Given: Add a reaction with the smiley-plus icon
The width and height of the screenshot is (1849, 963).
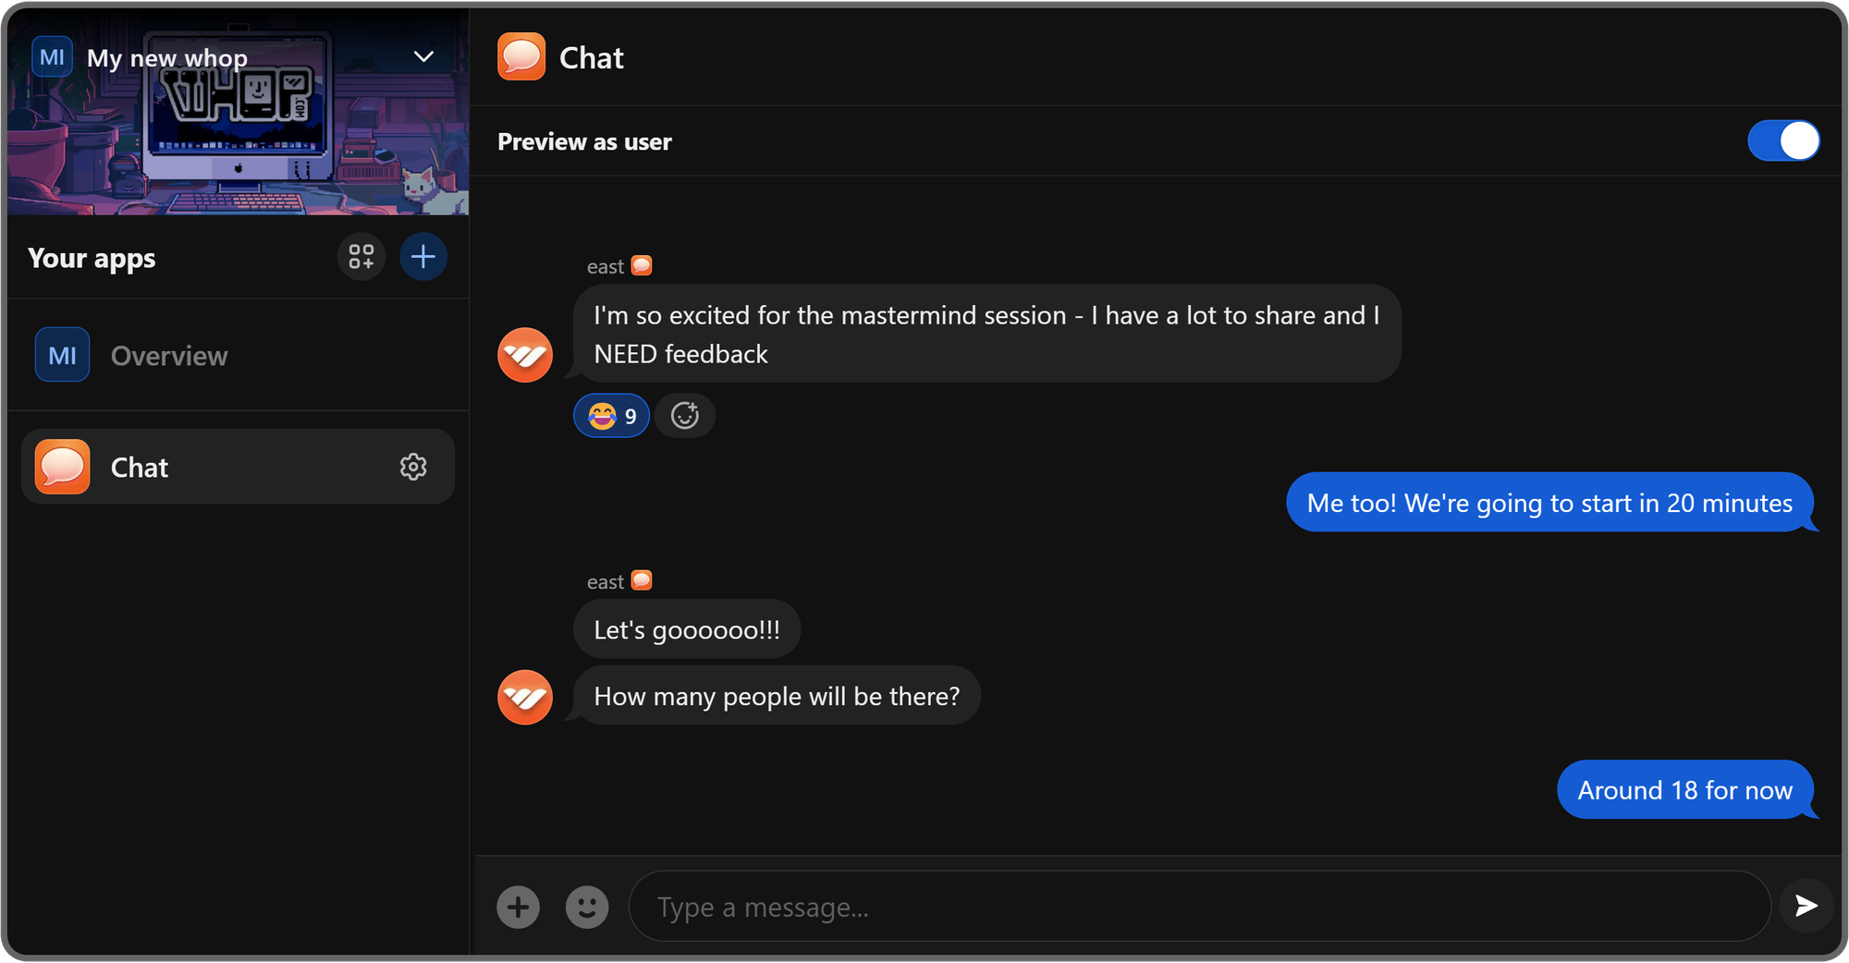Looking at the screenshot, I should pos(685,415).
